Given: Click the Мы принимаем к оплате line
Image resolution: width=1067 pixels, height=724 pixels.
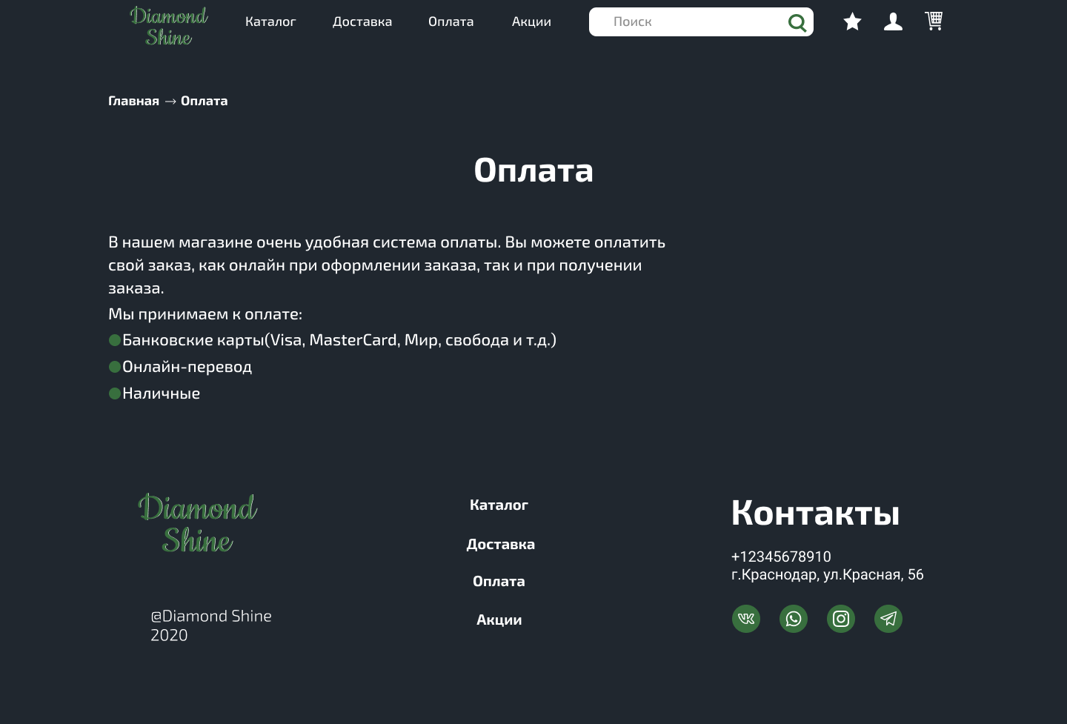Looking at the screenshot, I should tap(205, 314).
